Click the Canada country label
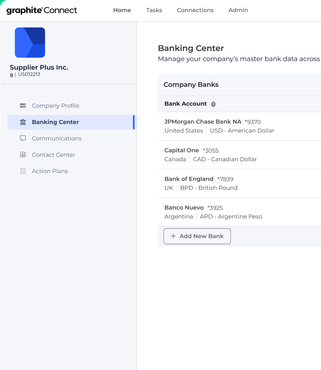Screen dimensions: 321x370 pyautogui.click(x=175, y=159)
